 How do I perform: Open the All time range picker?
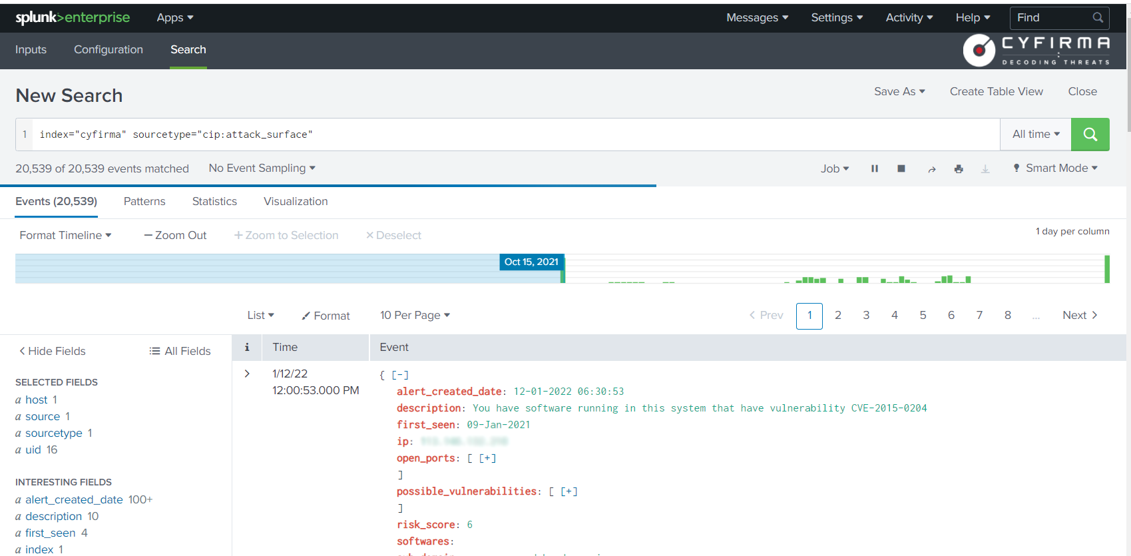(1036, 135)
